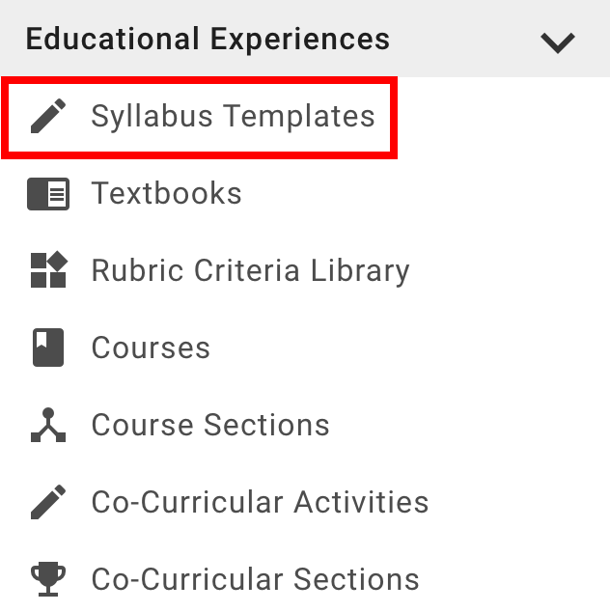Collapse Educational Experiences using the chevron arrow
Screen dimensions: 610x612
click(x=557, y=42)
